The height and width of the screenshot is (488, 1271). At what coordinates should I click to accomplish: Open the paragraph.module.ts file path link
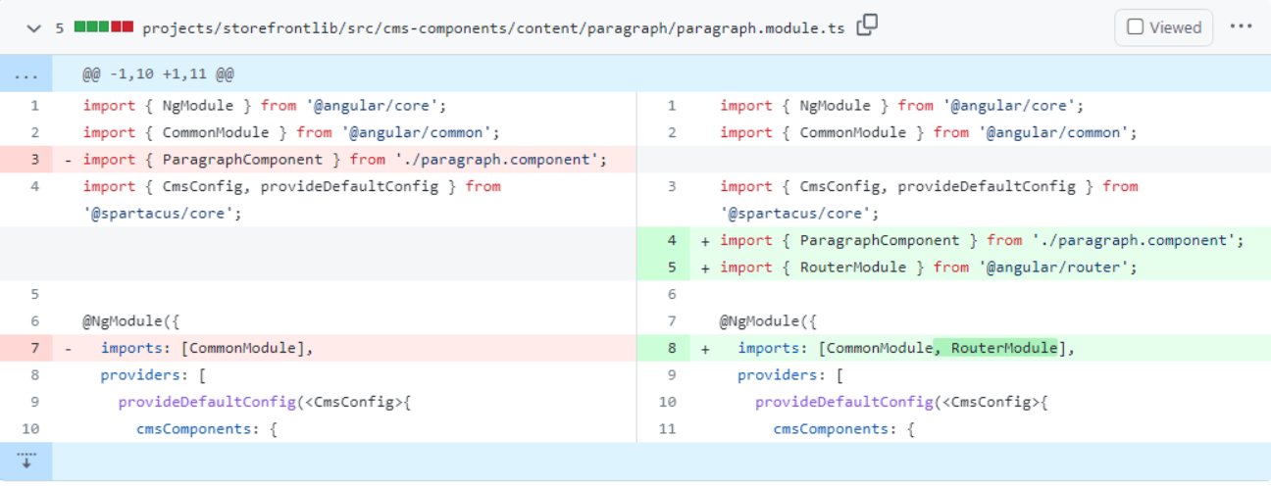point(493,28)
